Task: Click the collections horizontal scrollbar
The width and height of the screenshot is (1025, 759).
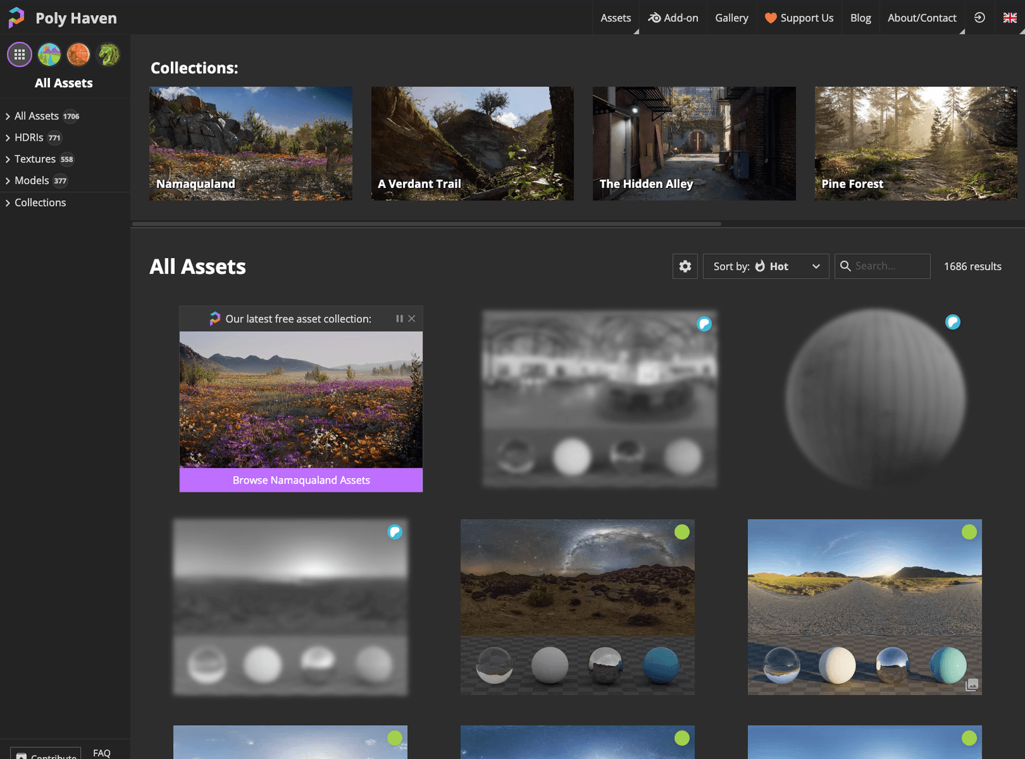Action: click(x=427, y=224)
